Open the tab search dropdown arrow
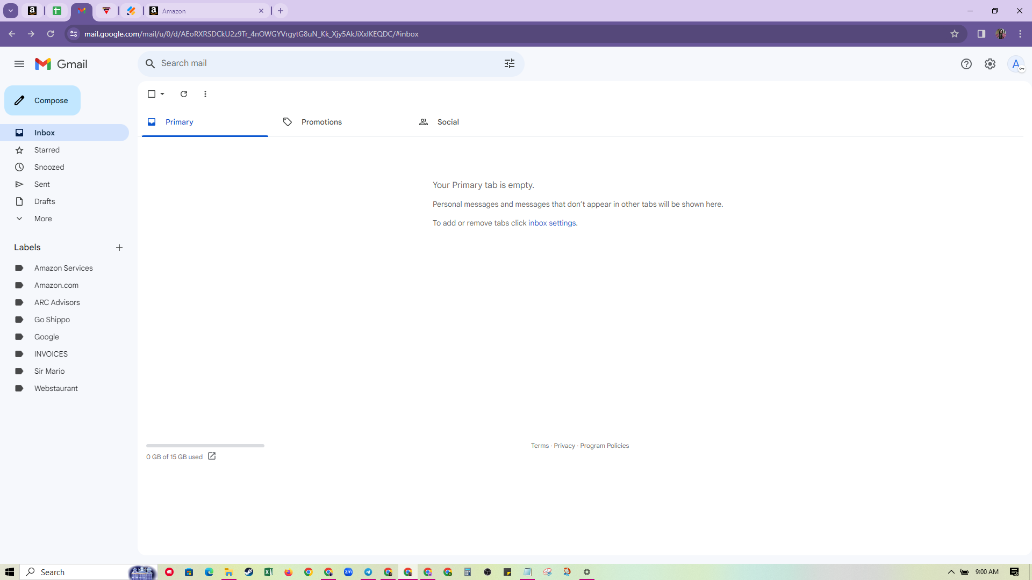The height and width of the screenshot is (580, 1032). [x=11, y=11]
